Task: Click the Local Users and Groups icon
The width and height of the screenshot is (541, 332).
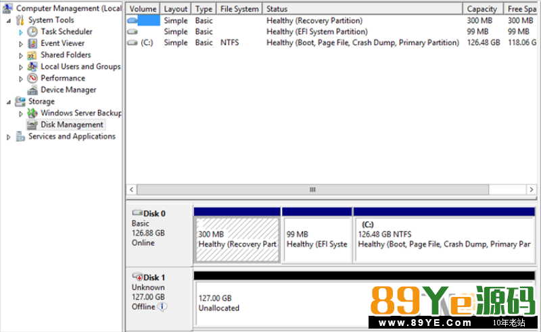Action: (x=32, y=67)
